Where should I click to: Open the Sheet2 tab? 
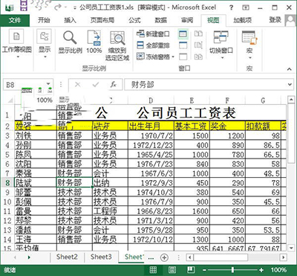[67, 257]
